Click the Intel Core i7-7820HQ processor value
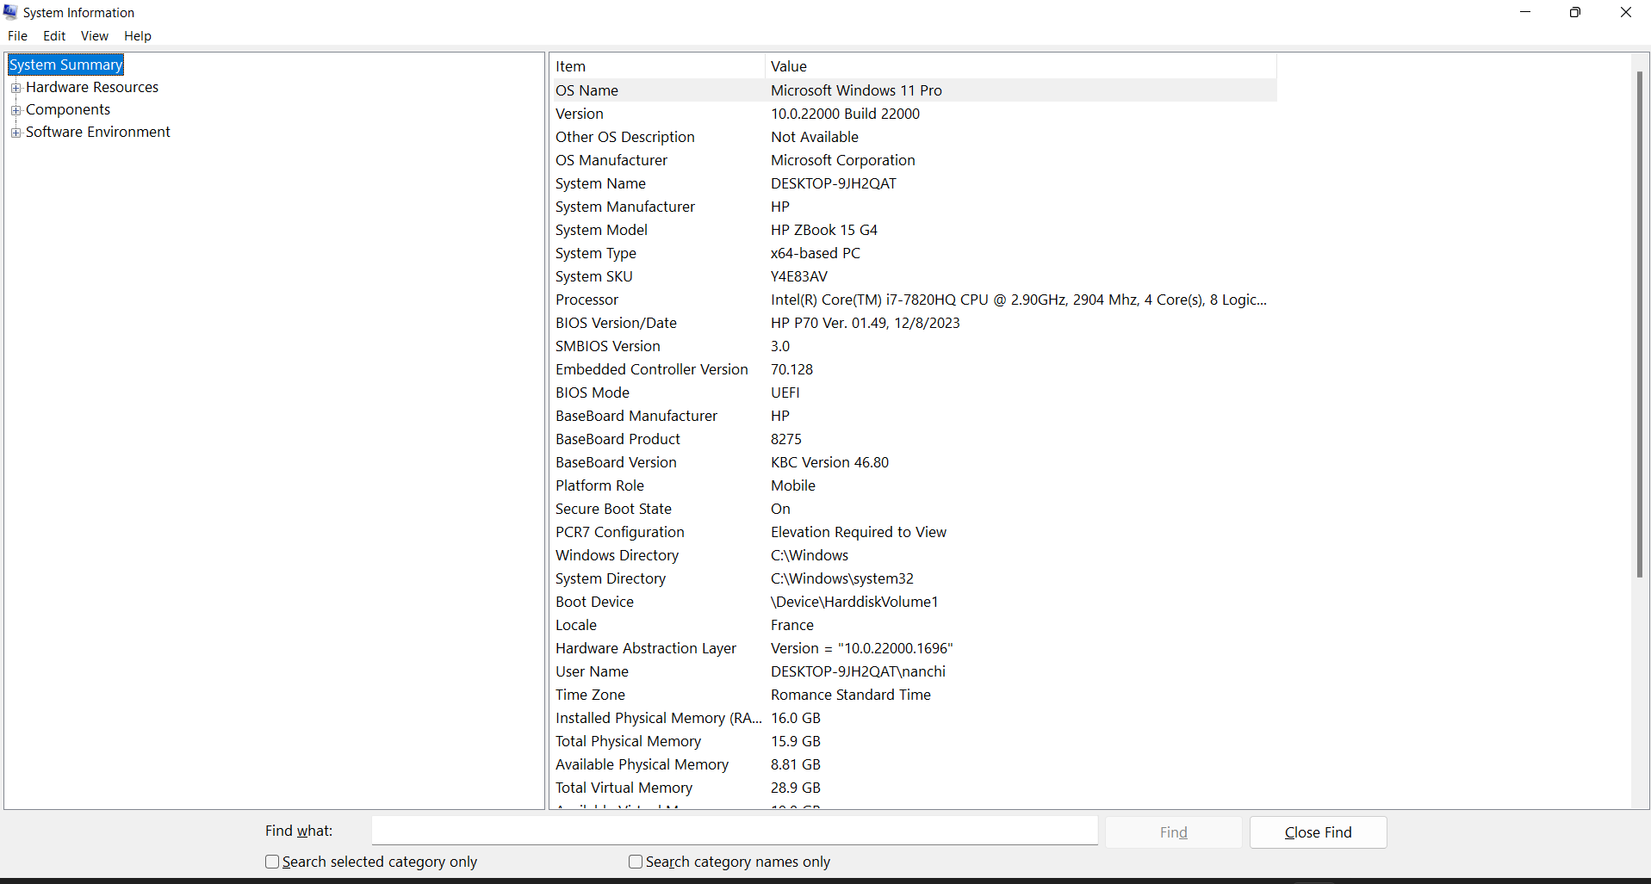The width and height of the screenshot is (1651, 884). [1019, 300]
